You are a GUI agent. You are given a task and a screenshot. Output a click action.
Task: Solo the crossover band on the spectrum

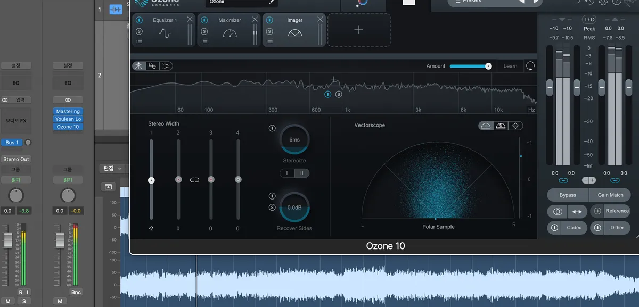point(339,94)
